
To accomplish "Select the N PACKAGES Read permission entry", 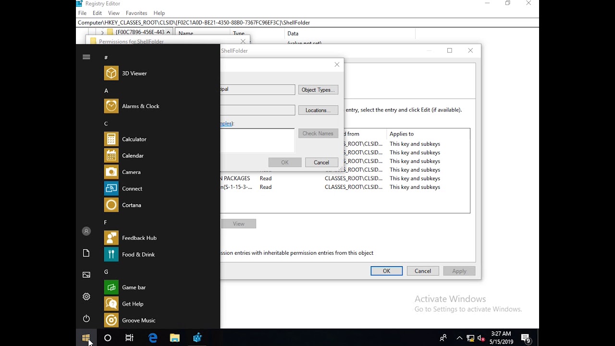I will pos(345,178).
